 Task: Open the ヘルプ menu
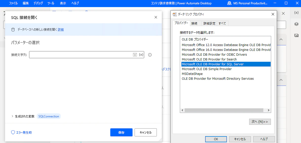point(75,3)
